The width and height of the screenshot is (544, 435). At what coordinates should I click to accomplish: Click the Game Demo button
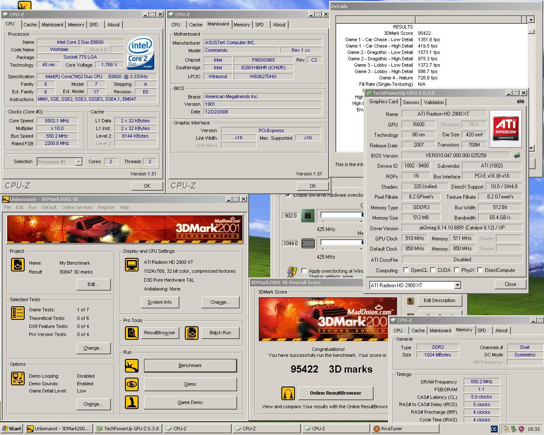click(190, 402)
